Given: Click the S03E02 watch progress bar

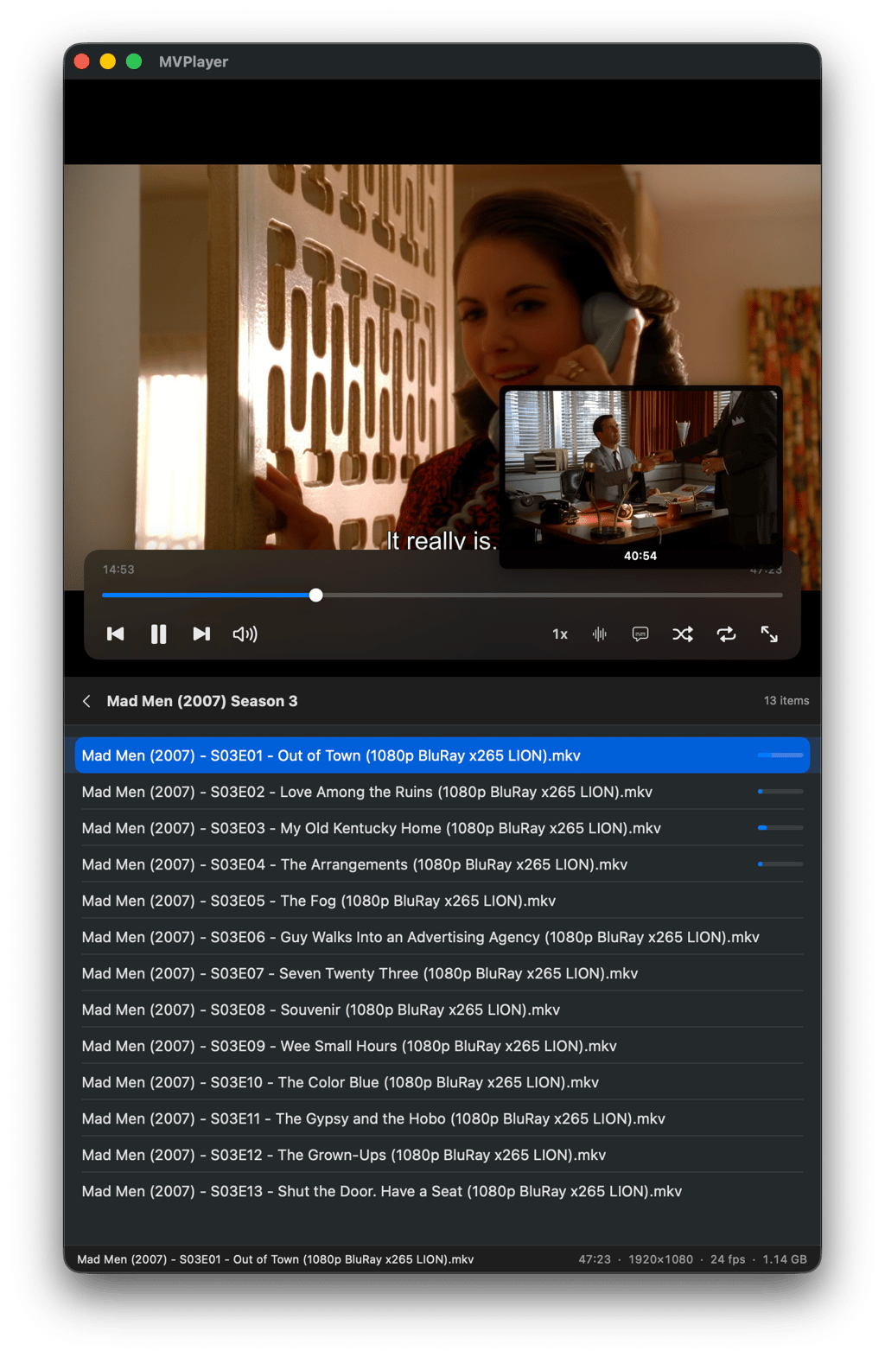Looking at the screenshot, I should point(780,792).
